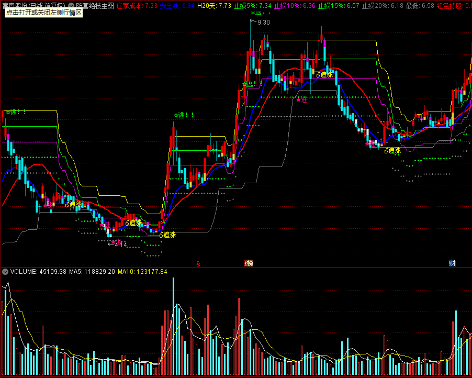Click the yellow MA10: 123177.84 readout
Image resolution: width=472 pixels, height=378 pixels.
(142, 272)
